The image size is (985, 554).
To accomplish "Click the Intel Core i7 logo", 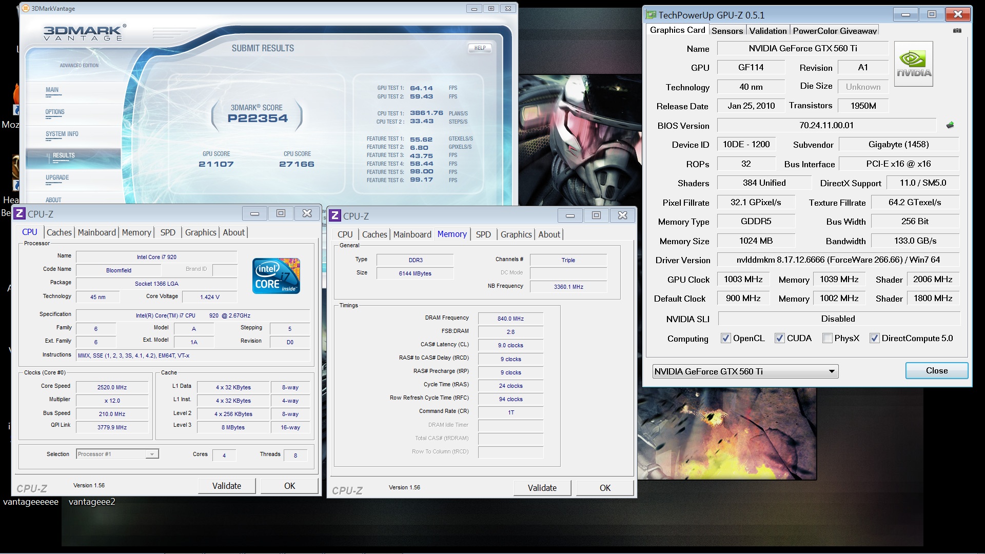I will [276, 276].
